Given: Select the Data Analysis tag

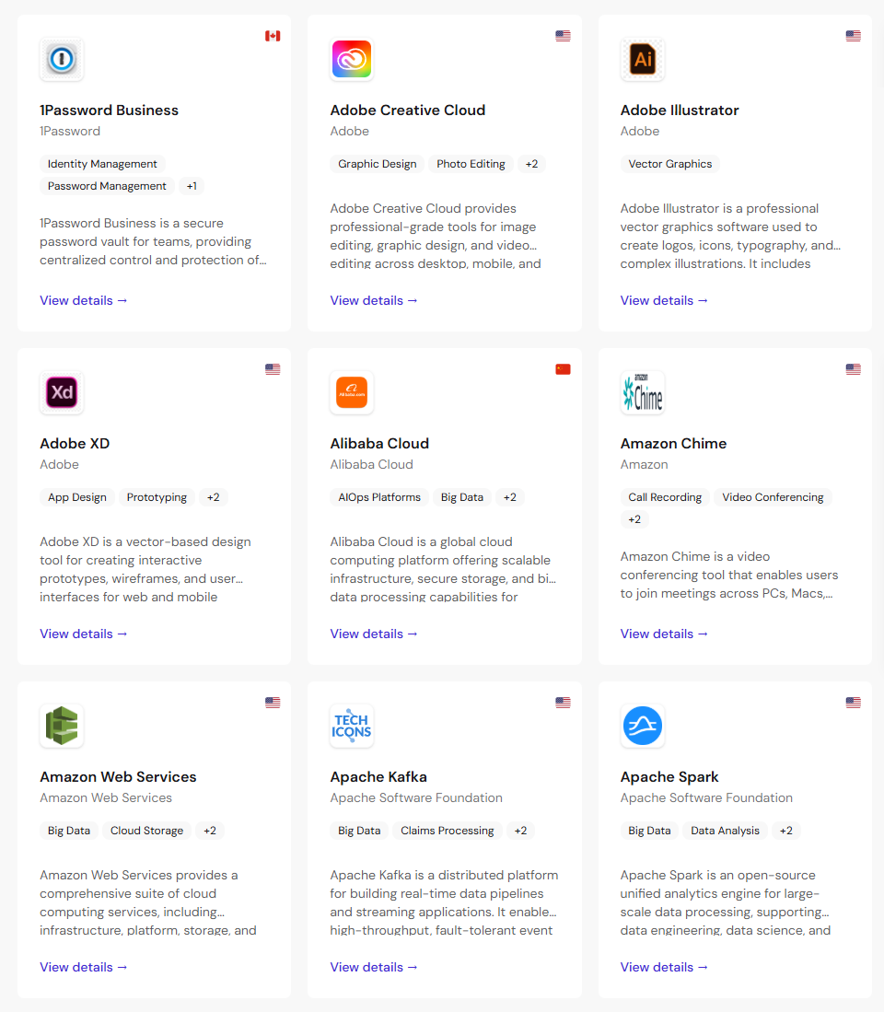Looking at the screenshot, I should pos(726,830).
